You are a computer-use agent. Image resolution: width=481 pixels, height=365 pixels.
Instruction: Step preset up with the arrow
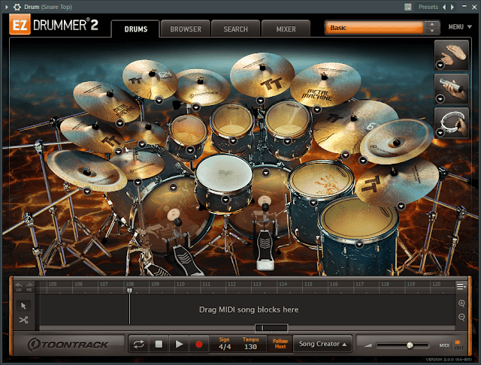(x=432, y=24)
